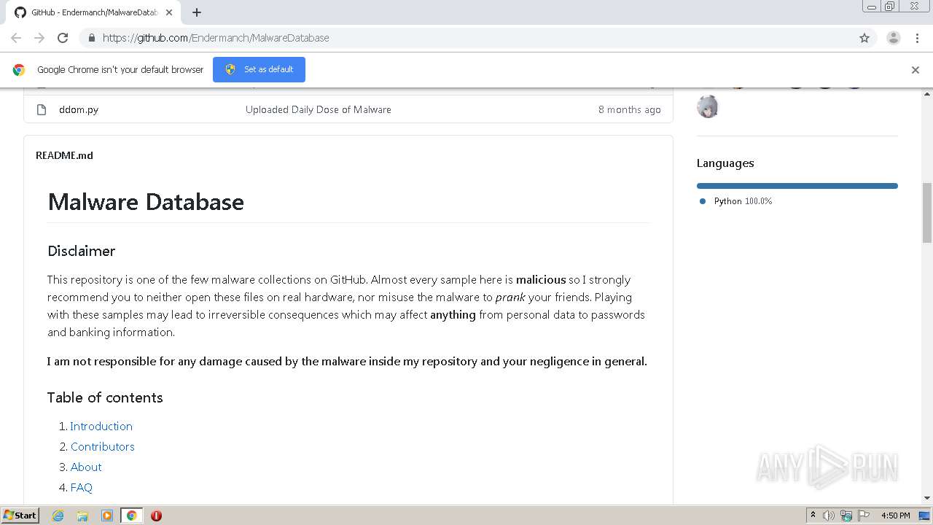This screenshot has height=525, width=933.
Task: Open a new browser tab
Action: pyautogui.click(x=197, y=12)
